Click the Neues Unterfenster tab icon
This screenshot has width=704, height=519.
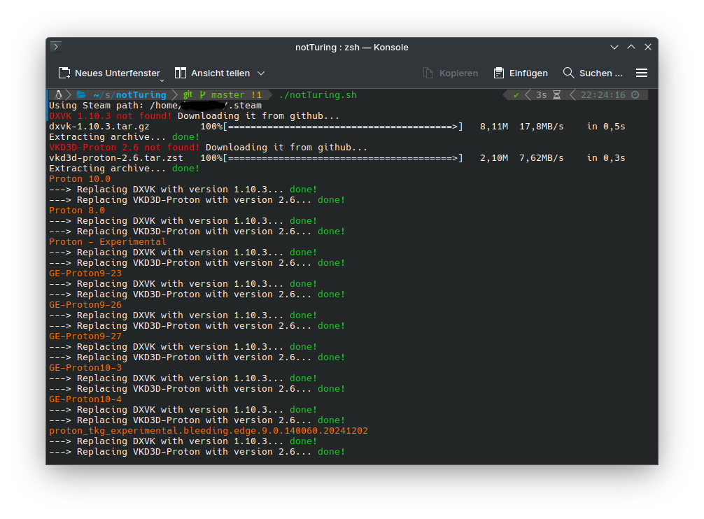point(64,73)
